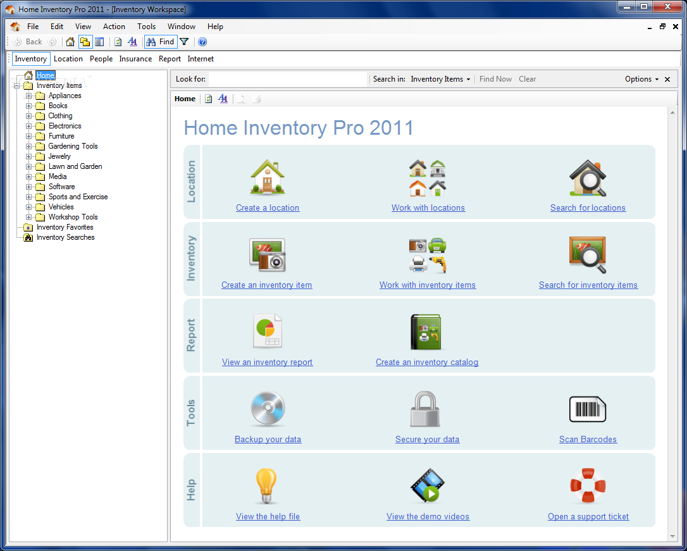The height and width of the screenshot is (551, 687).
Task: Toggle the folder tree view toolbar icon
Action: [85, 42]
